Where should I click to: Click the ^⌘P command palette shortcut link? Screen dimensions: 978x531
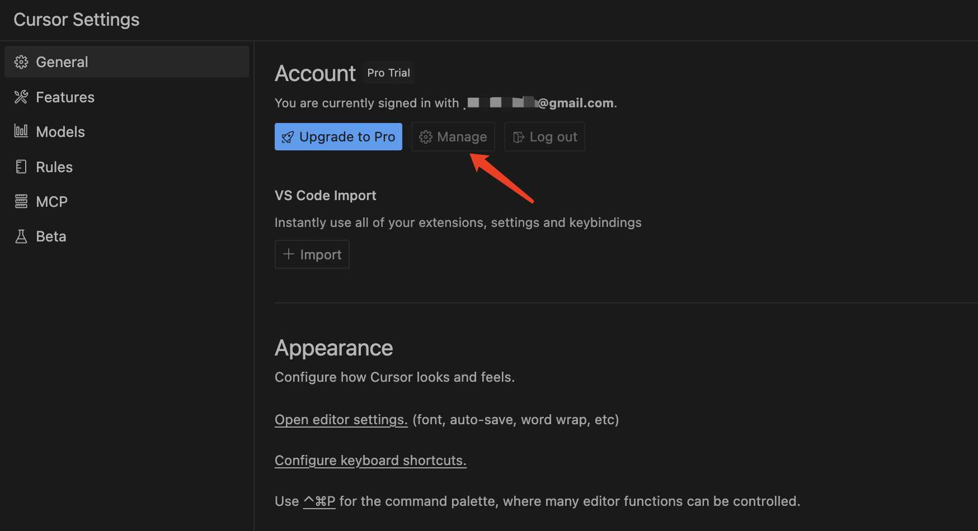point(319,501)
